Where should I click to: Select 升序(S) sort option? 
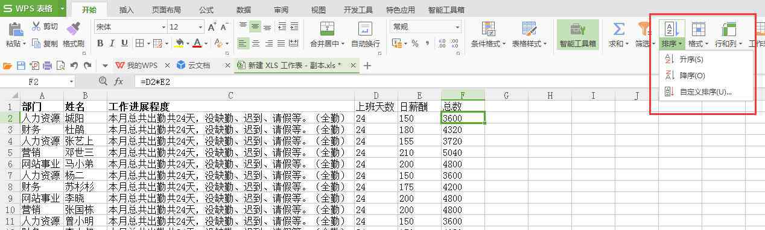[x=691, y=60]
